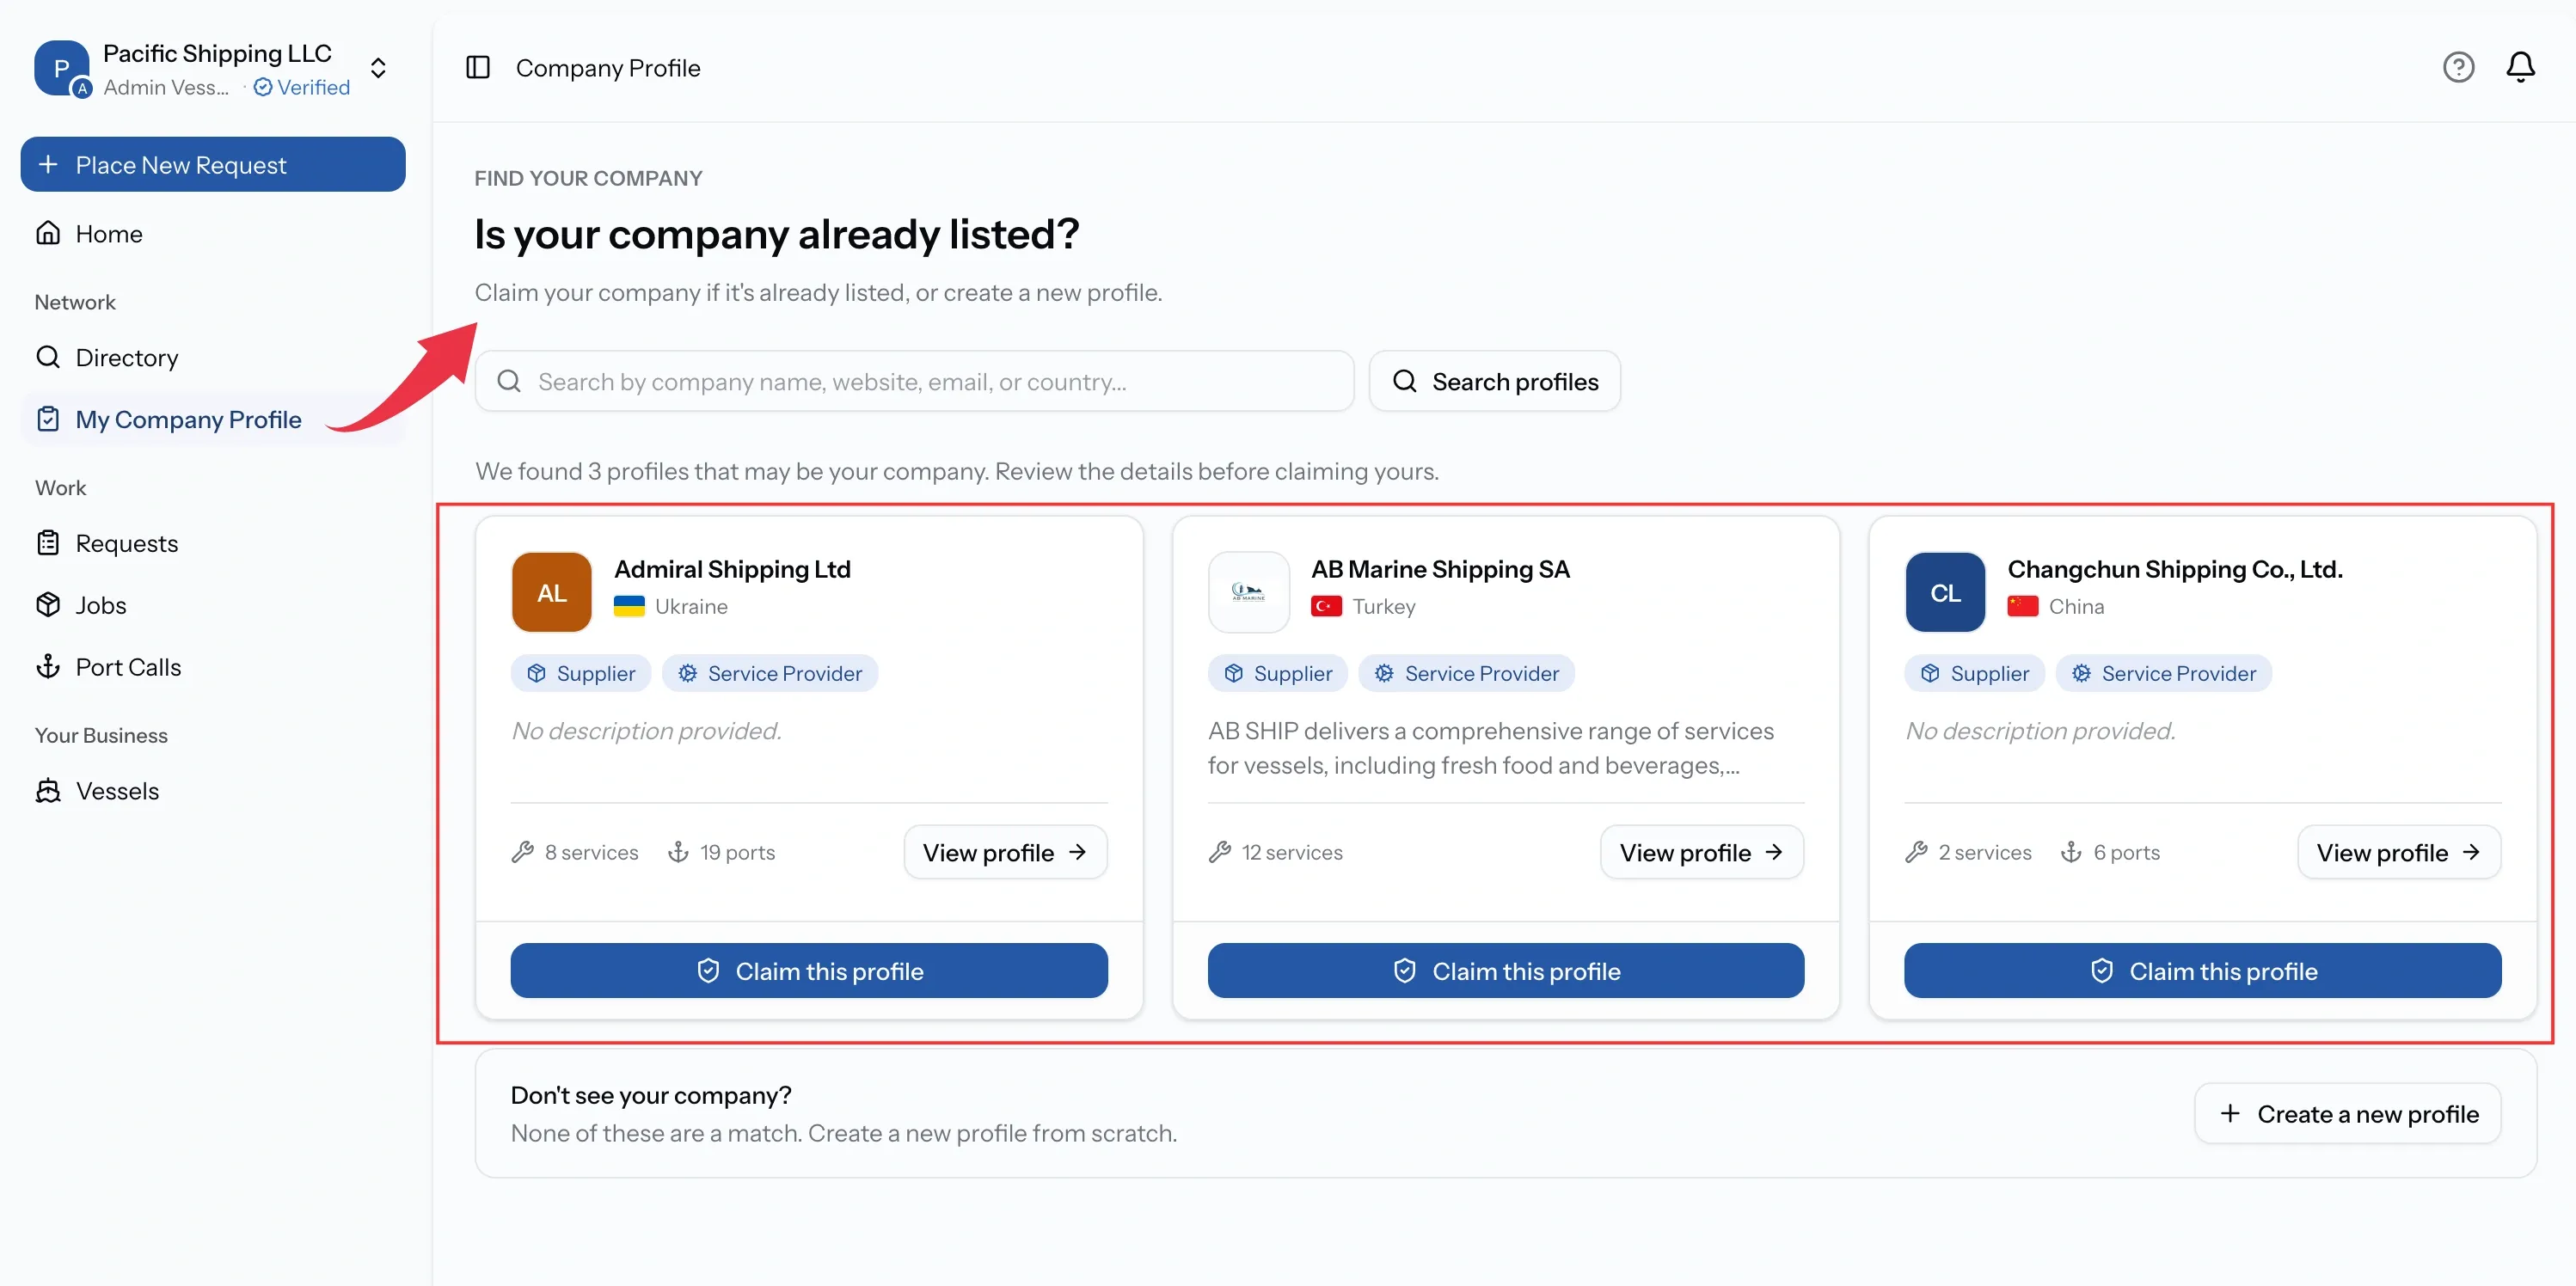Image resolution: width=2576 pixels, height=1286 pixels.
Task: View profile of Admiral Shipping Ltd
Action: click(1005, 852)
